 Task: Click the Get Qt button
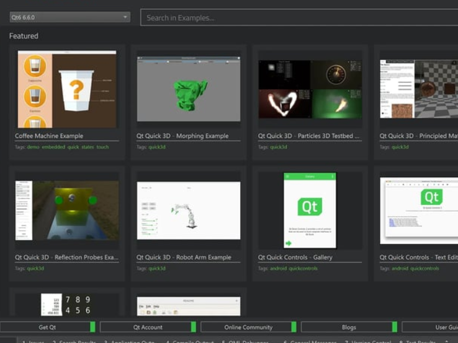click(48, 328)
